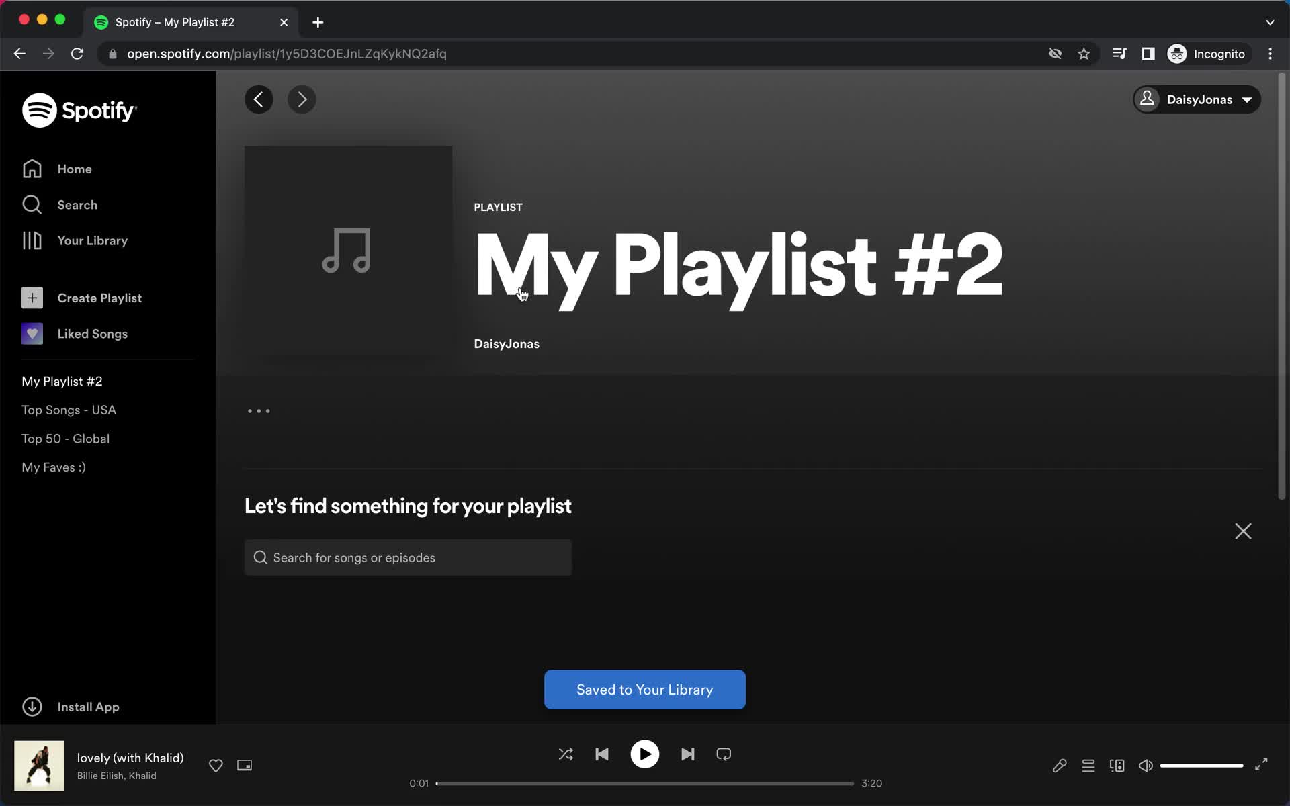Click the shuffle playback icon
1290x806 pixels.
pyautogui.click(x=566, y=754)
